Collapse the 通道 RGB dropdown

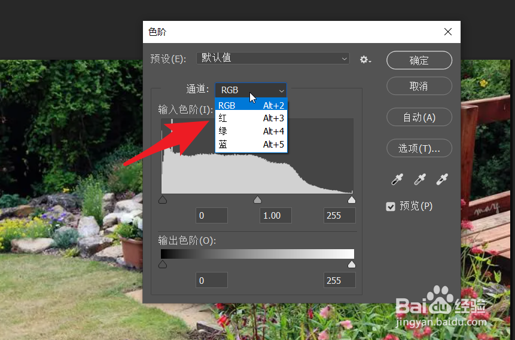[x=251, y=90]
